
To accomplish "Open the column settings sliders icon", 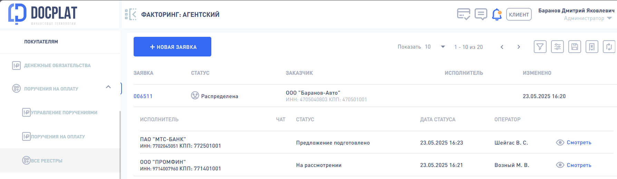I will (x=557, y=47).
